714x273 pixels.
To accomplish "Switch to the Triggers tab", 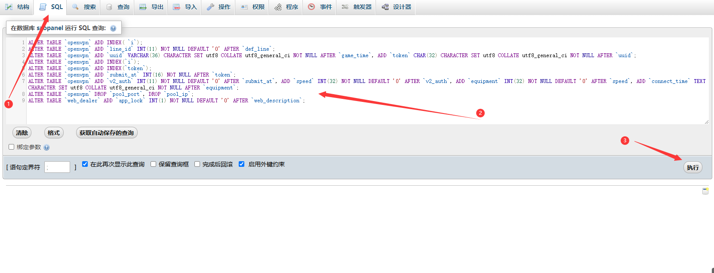I will click(357, 7).
